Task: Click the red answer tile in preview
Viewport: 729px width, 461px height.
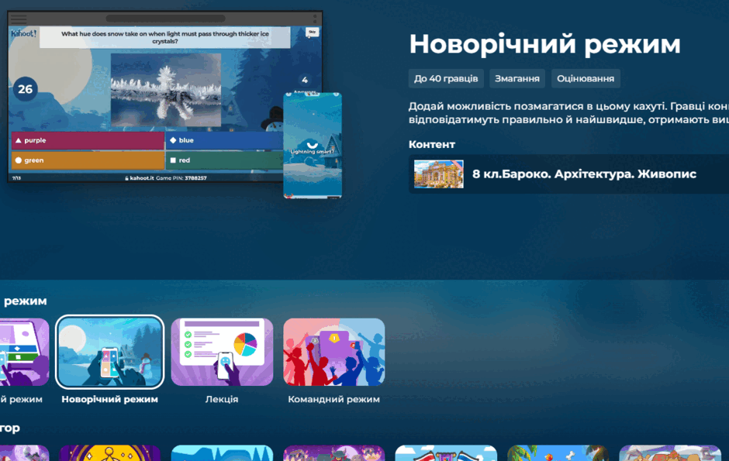Action: point(225,160)
